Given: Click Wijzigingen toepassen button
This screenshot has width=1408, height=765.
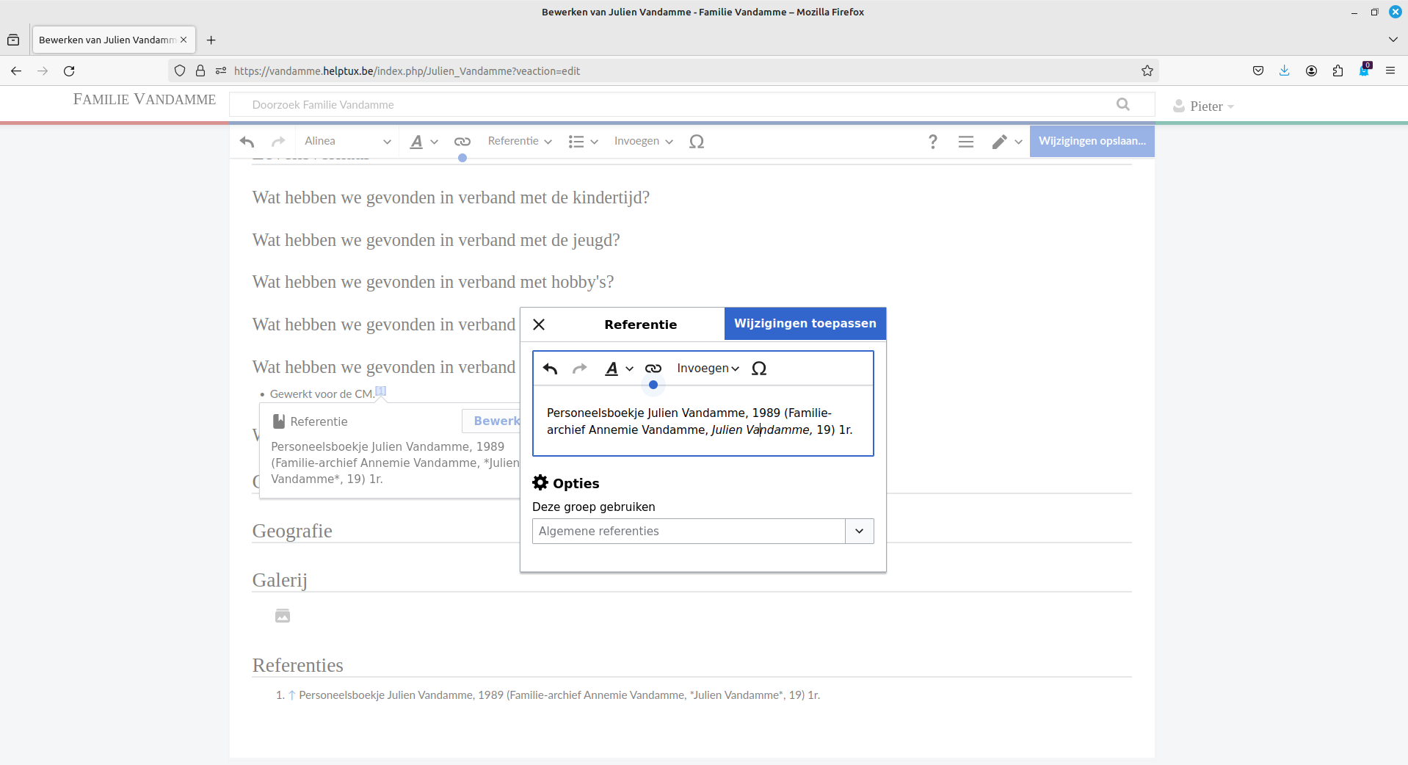Looking at the screenshot, I should [x=805, y=324].
